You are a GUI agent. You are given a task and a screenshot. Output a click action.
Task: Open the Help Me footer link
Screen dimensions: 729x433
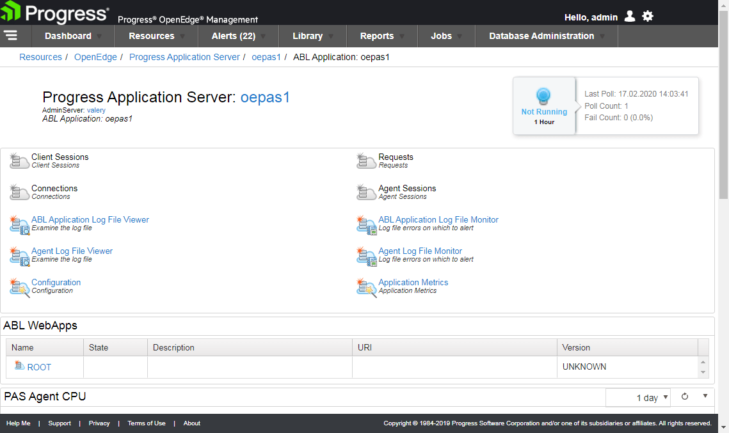pyautogui.click(x=18, y=423)
